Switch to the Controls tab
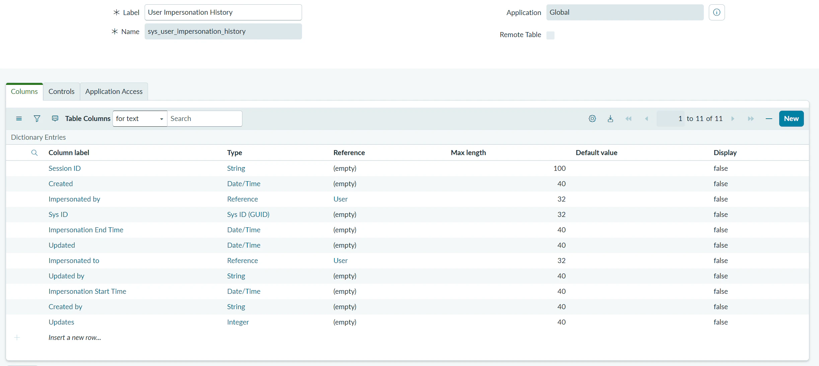Image resolution: width=819 pixels, height=366 pixels. pos(62,92)
